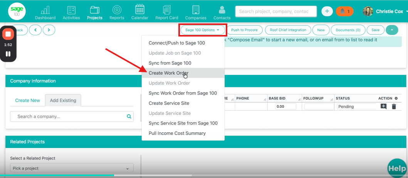
Task: Click the New button
Action: coord(321,30)
